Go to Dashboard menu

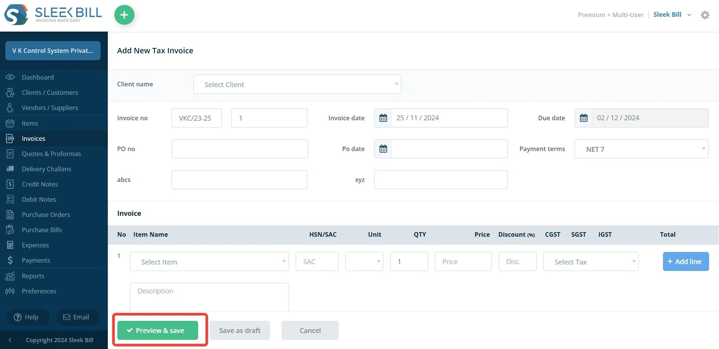pos(38,77)
